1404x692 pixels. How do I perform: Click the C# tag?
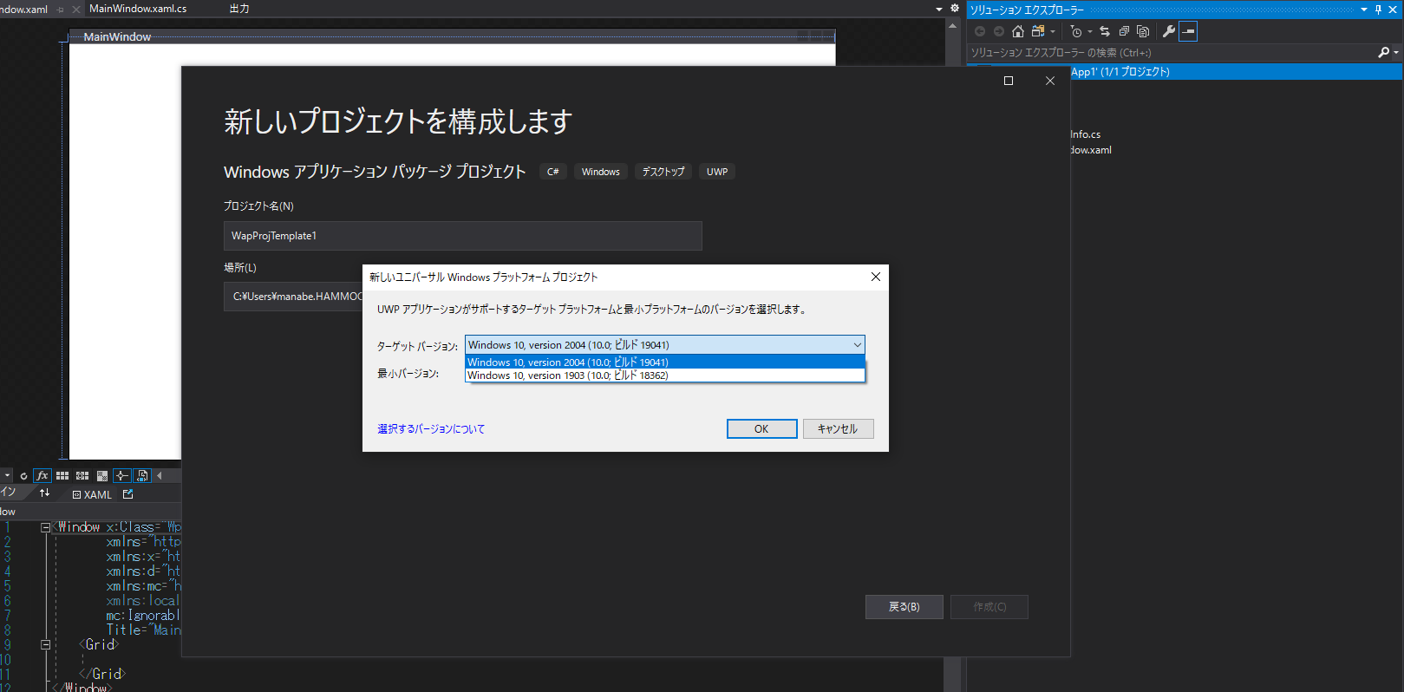(x=553, y=172)
